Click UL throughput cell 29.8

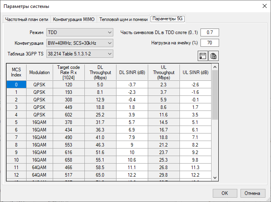(164, 175)
